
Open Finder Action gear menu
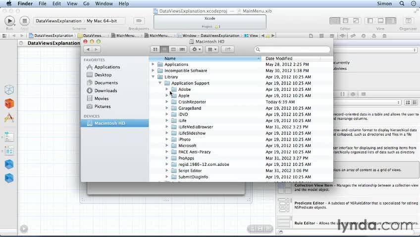point(196,49)
